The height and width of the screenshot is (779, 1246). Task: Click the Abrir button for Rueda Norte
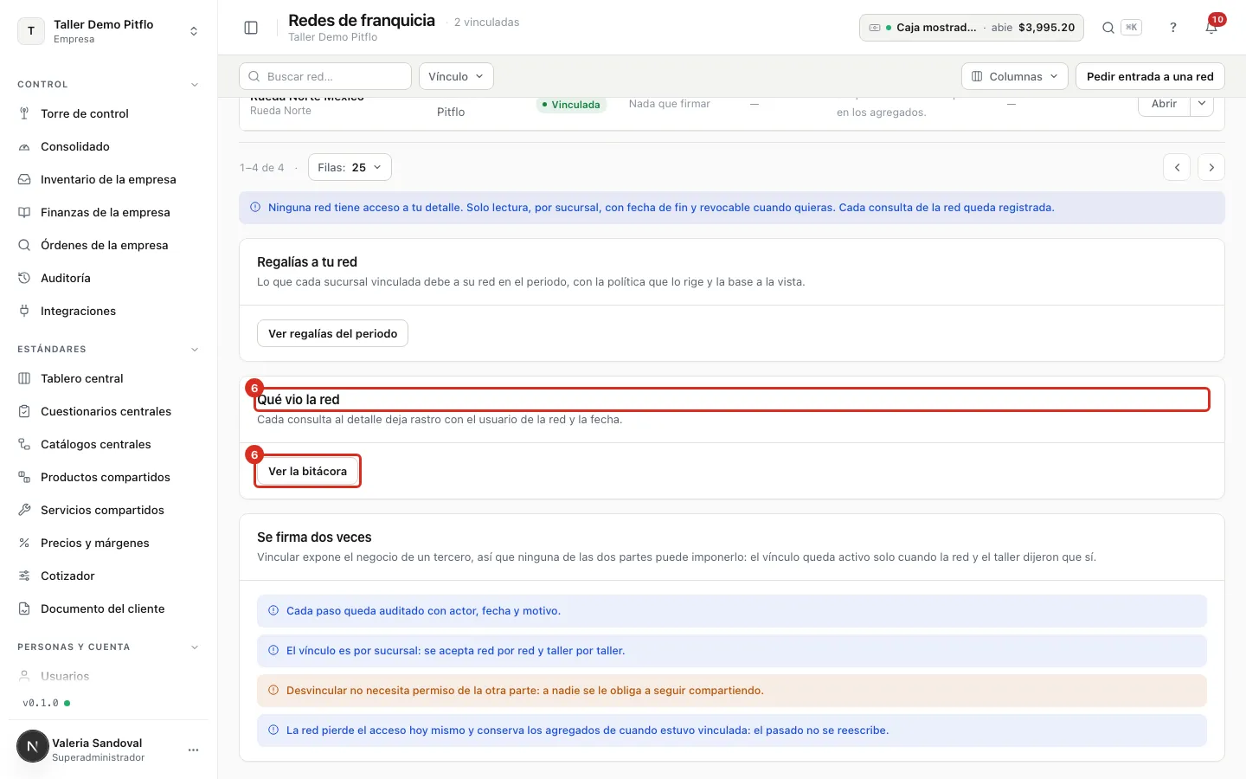click(1164, 105)
